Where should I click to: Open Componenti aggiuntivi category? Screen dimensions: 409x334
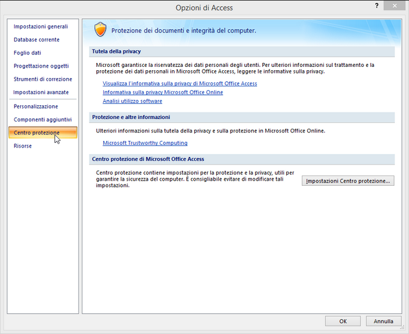click(43, 120)
